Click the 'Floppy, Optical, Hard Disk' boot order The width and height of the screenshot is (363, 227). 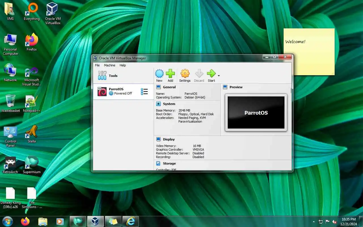[196, 114]
